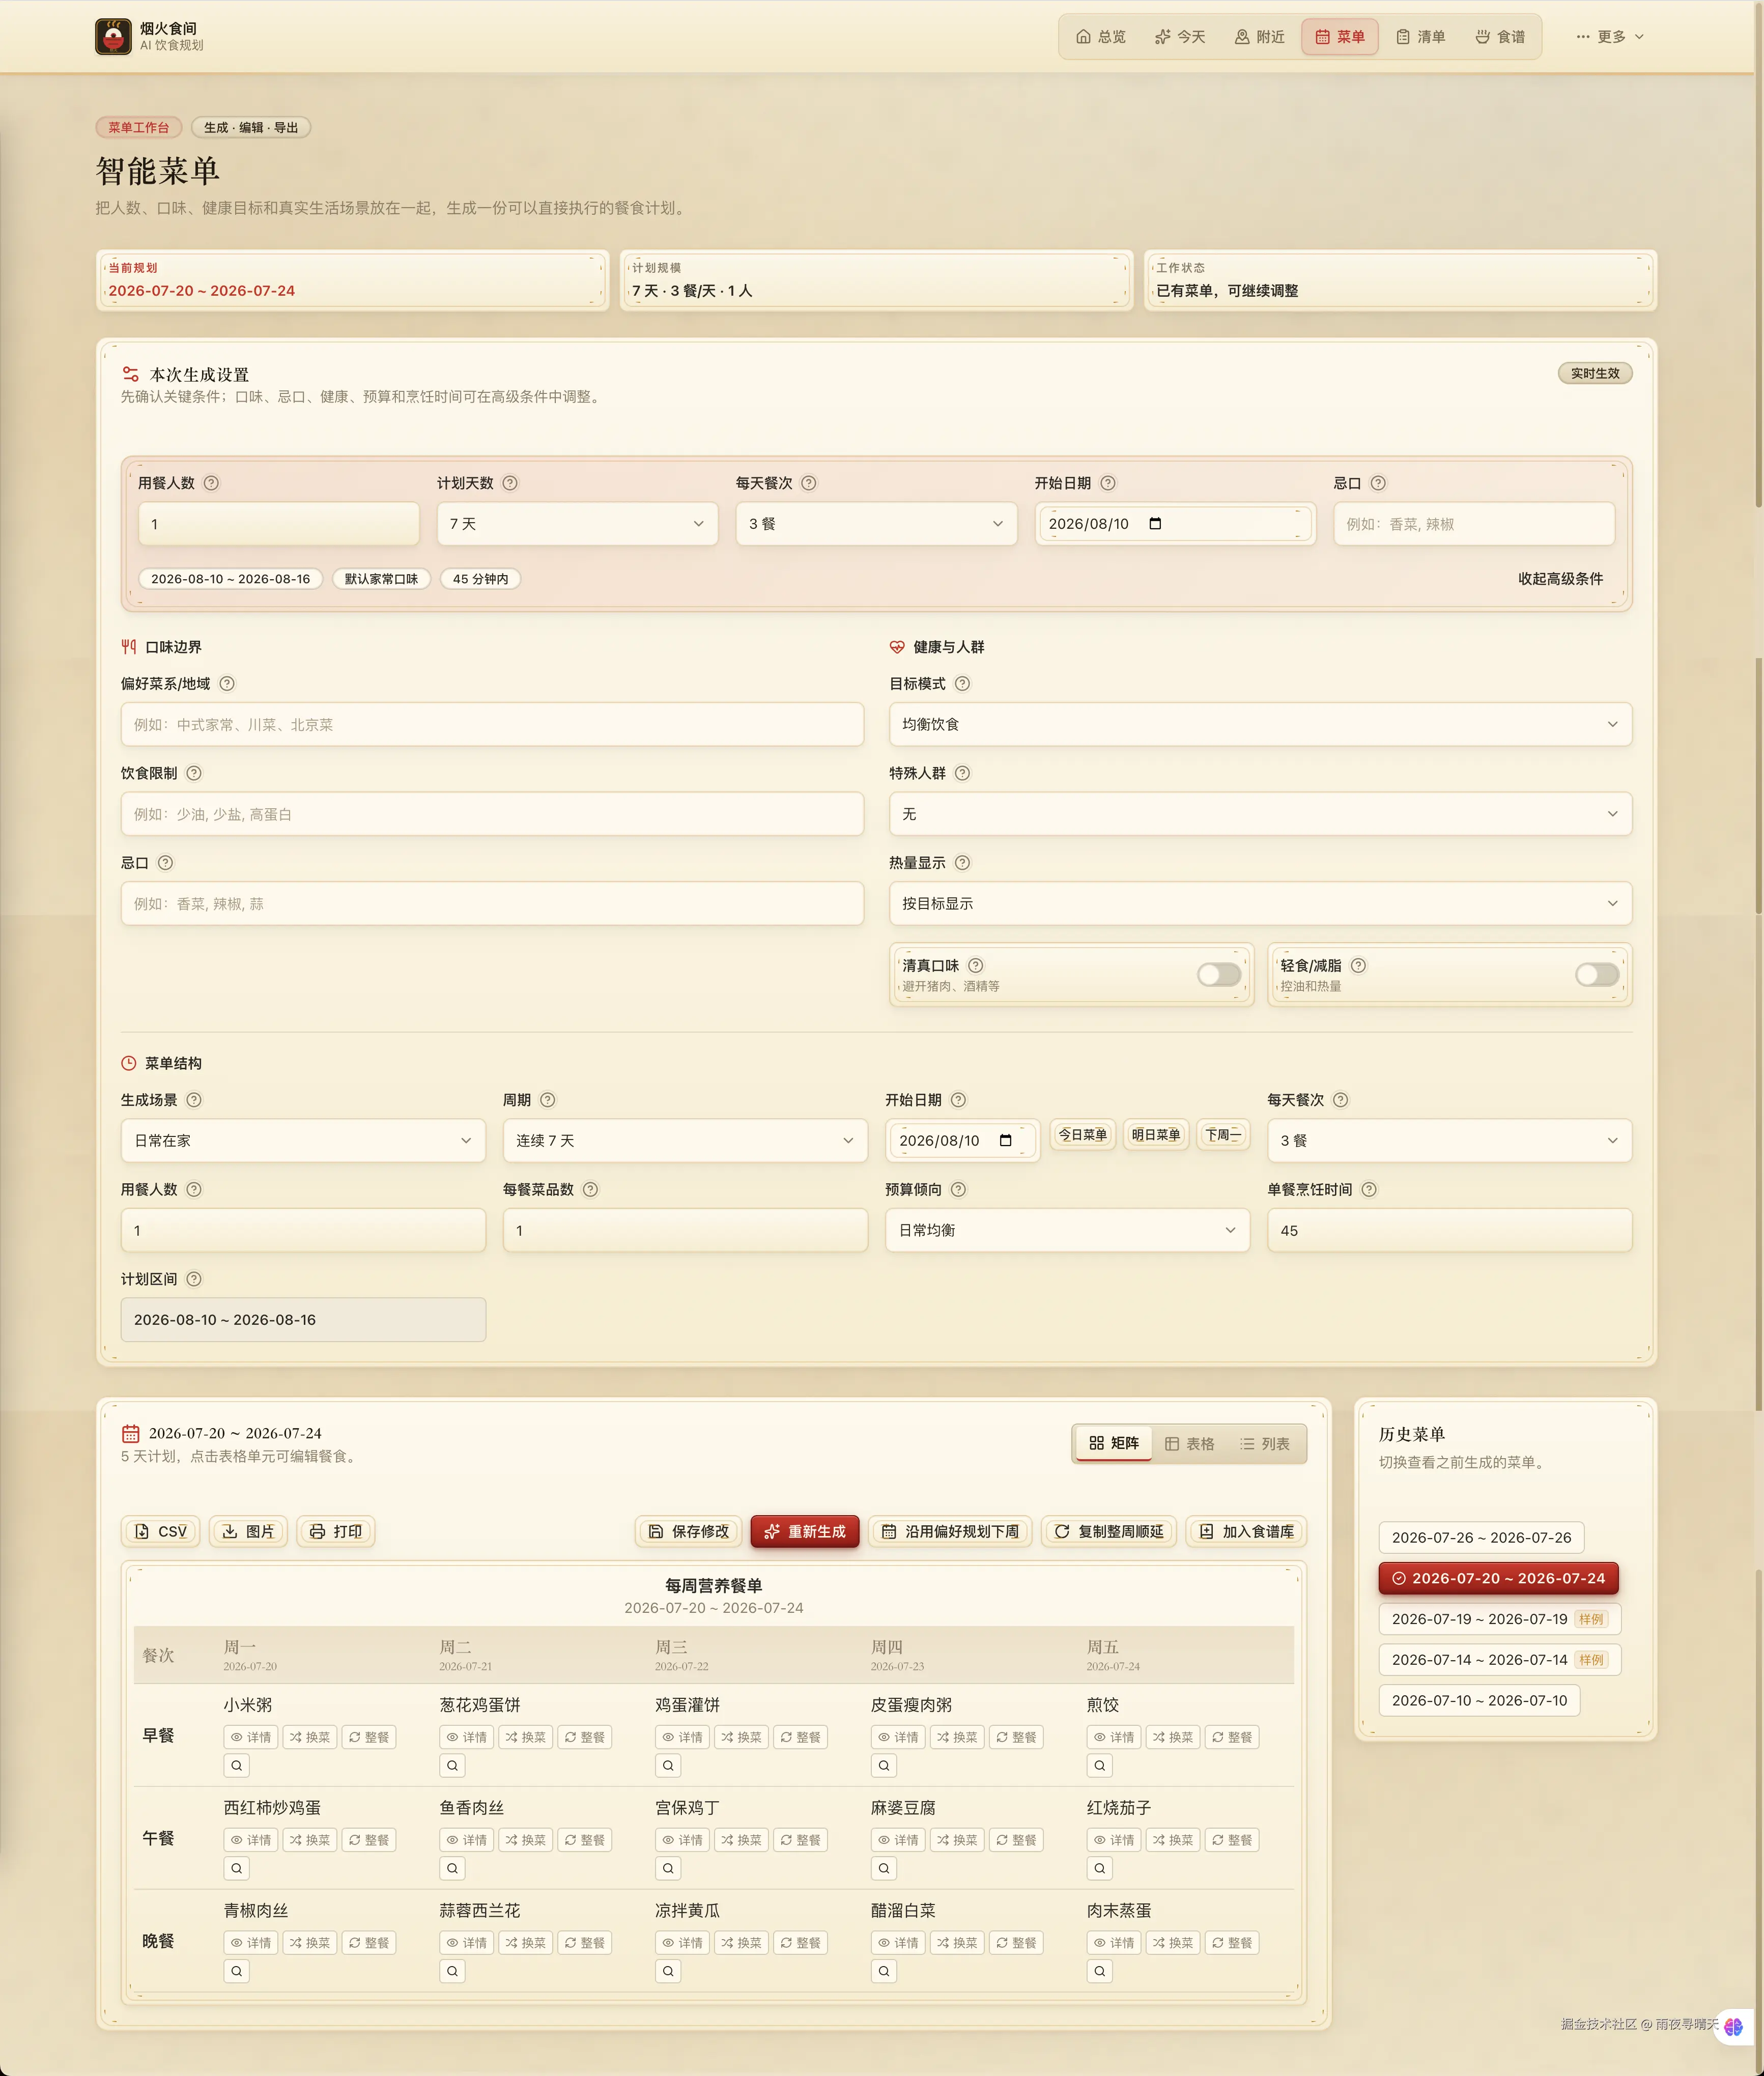Click the help icon beside 计划天数

(x=510, y=483)
